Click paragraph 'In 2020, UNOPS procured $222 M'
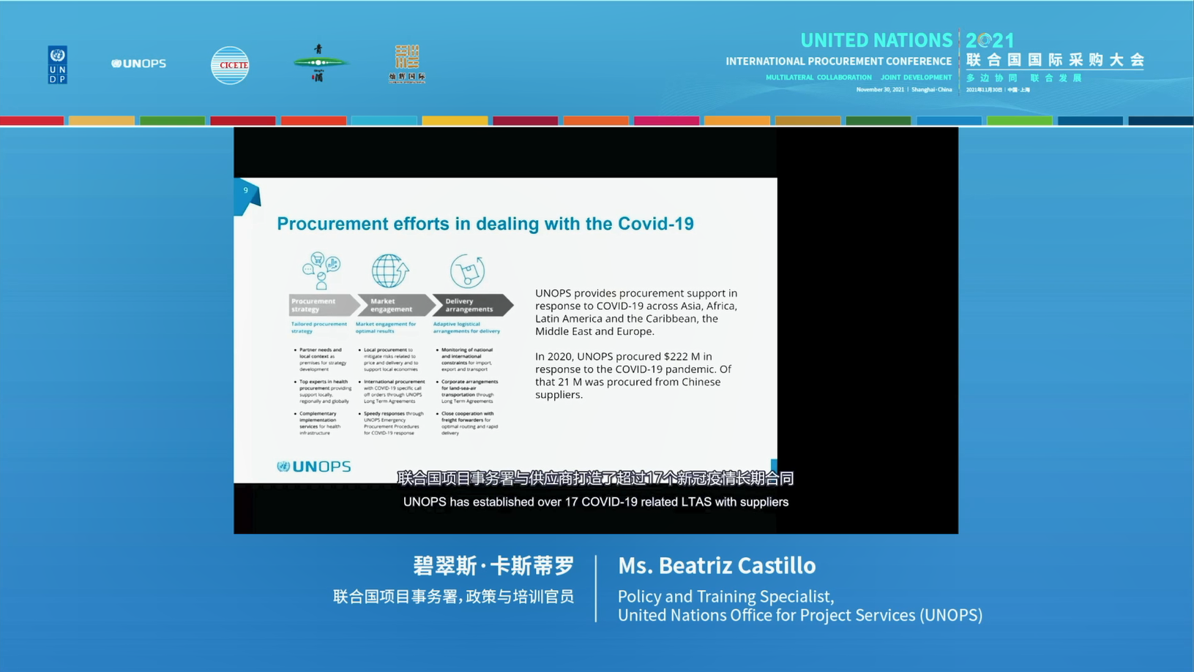Image resolution: width=1194 pixels, height=672 pixels. point(633,375)
